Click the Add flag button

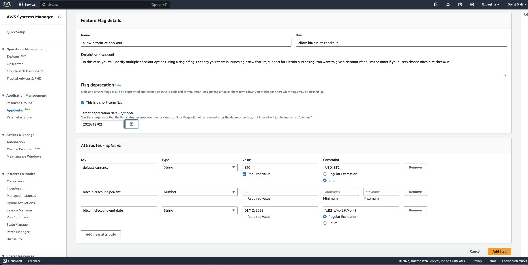pos(499,251)
